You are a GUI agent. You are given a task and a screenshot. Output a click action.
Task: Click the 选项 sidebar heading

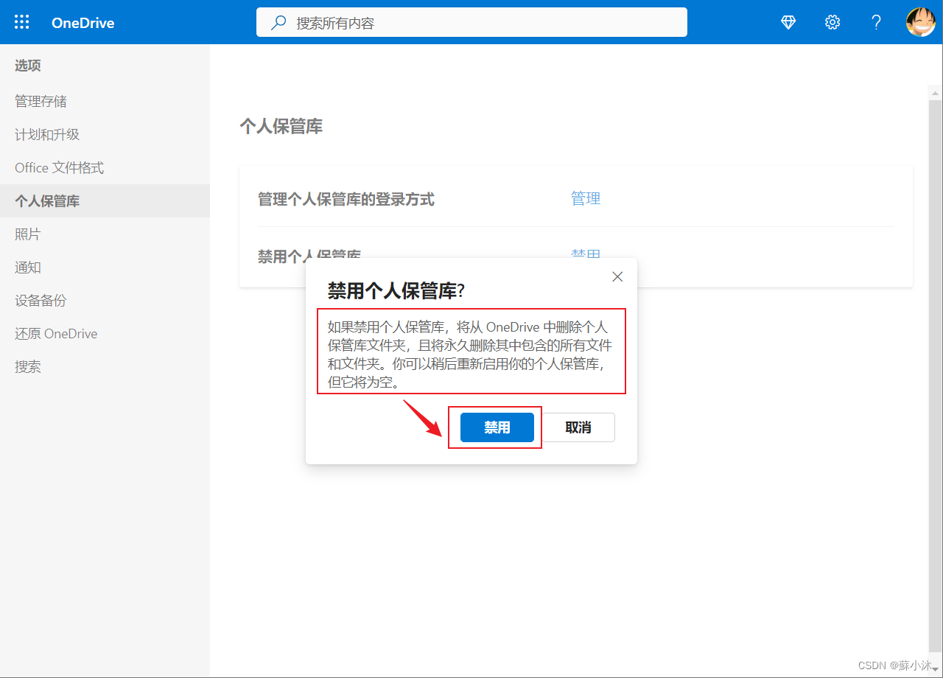tap(28, 66)
